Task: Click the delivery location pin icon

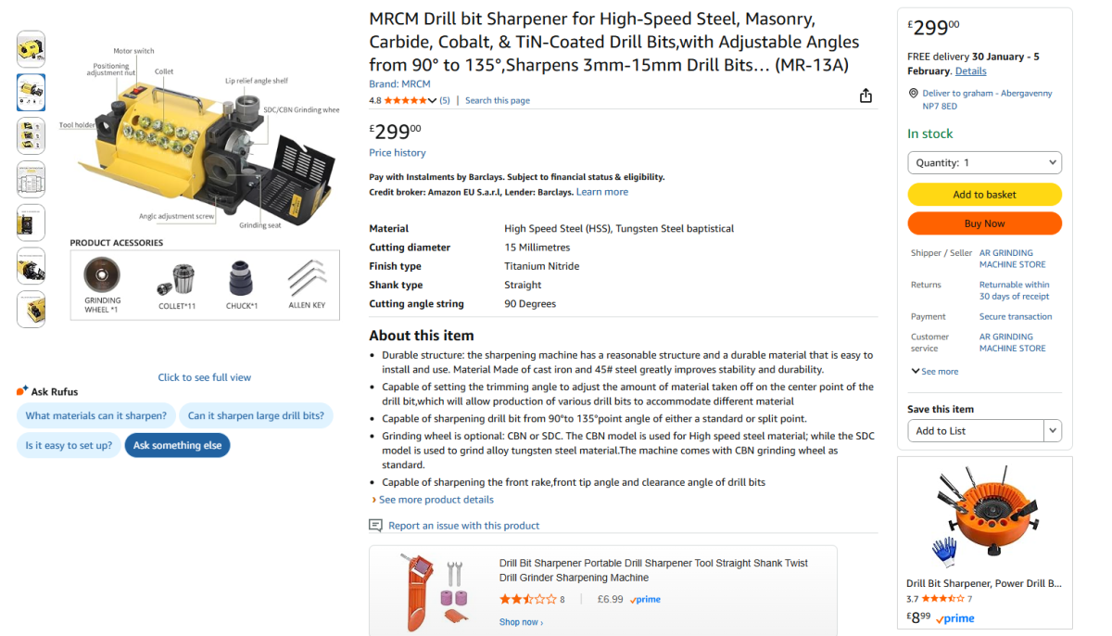Action: pyautogui.click(x=913, y=94)
